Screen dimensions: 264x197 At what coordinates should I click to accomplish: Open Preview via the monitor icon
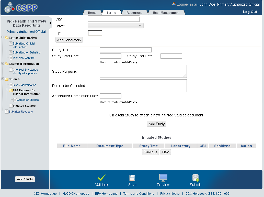(x=163, y=178)
